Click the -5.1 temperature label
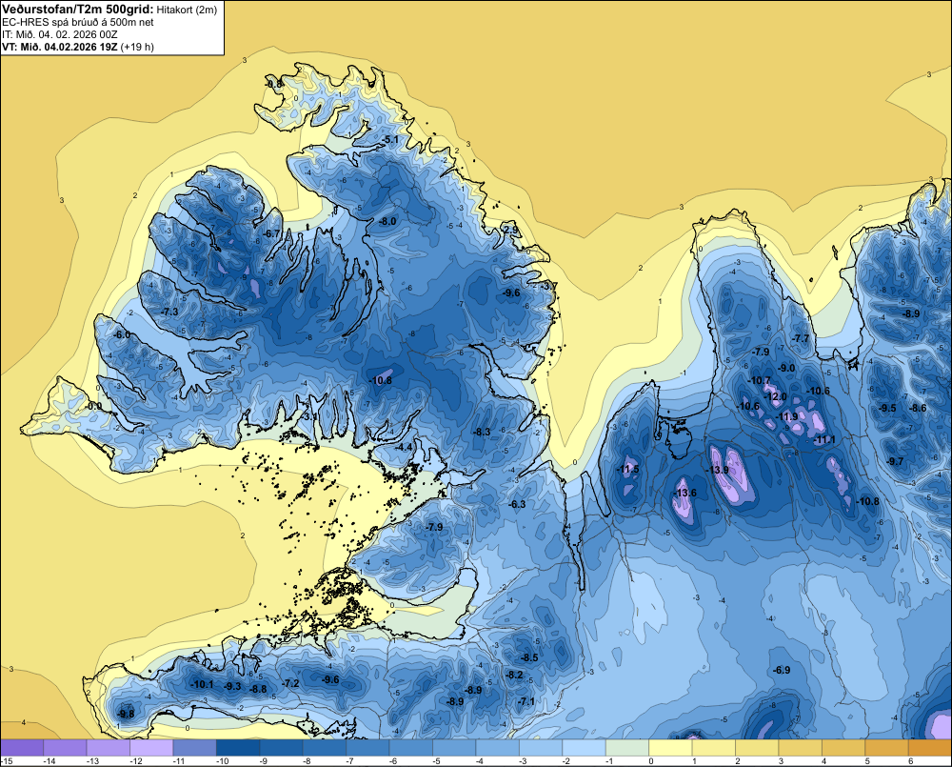The image size is (952, 767). tap(389, 140)
